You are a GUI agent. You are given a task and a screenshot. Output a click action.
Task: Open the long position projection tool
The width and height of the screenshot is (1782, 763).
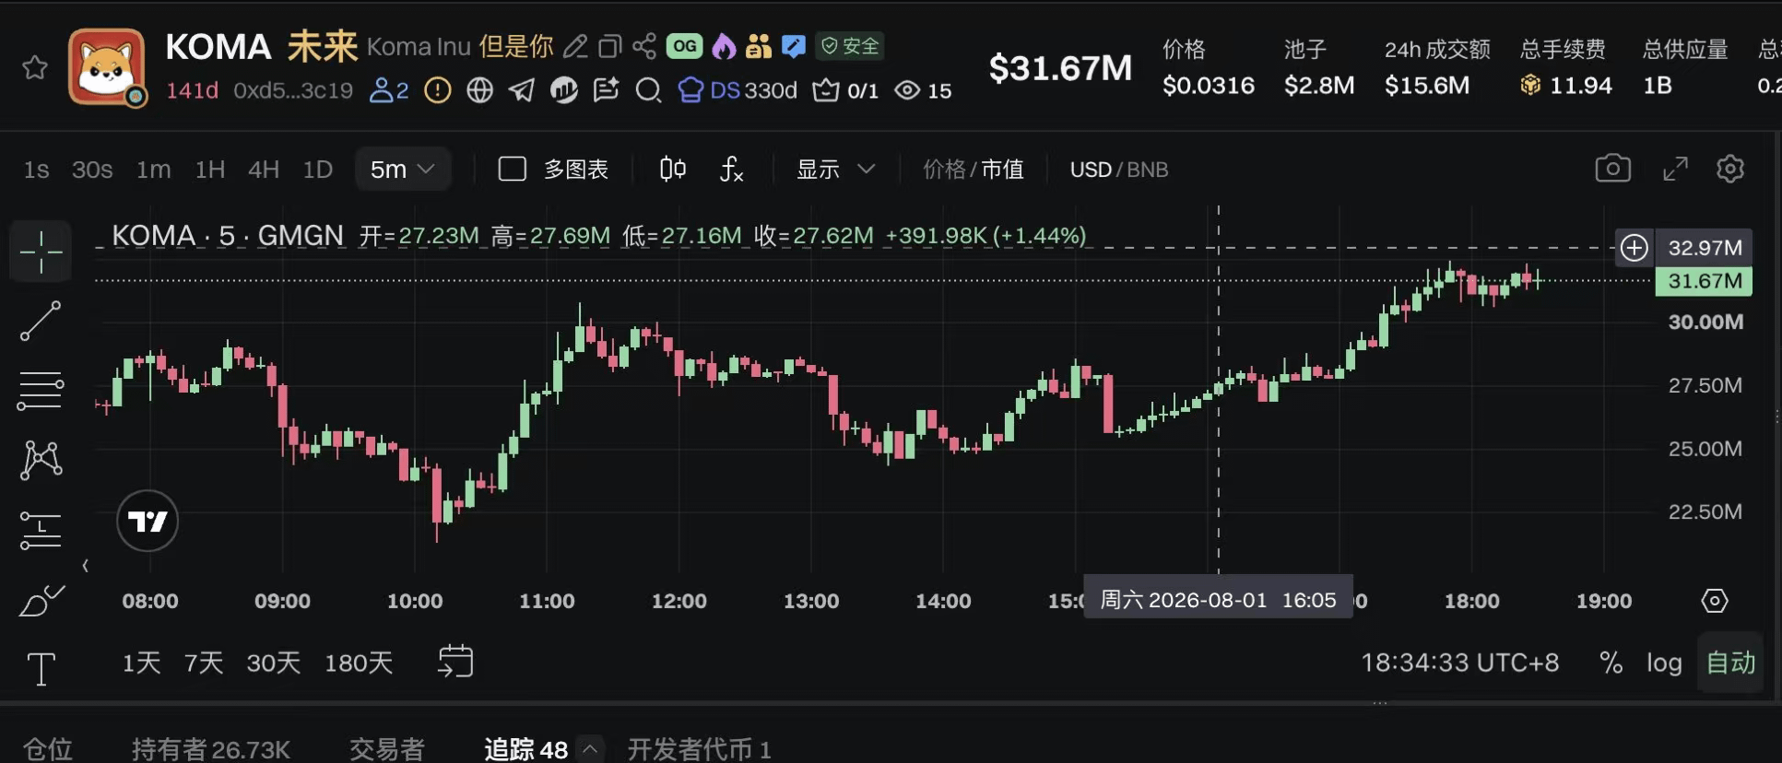(41, 530)
